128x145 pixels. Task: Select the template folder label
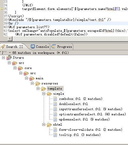(x=55, y=89)
